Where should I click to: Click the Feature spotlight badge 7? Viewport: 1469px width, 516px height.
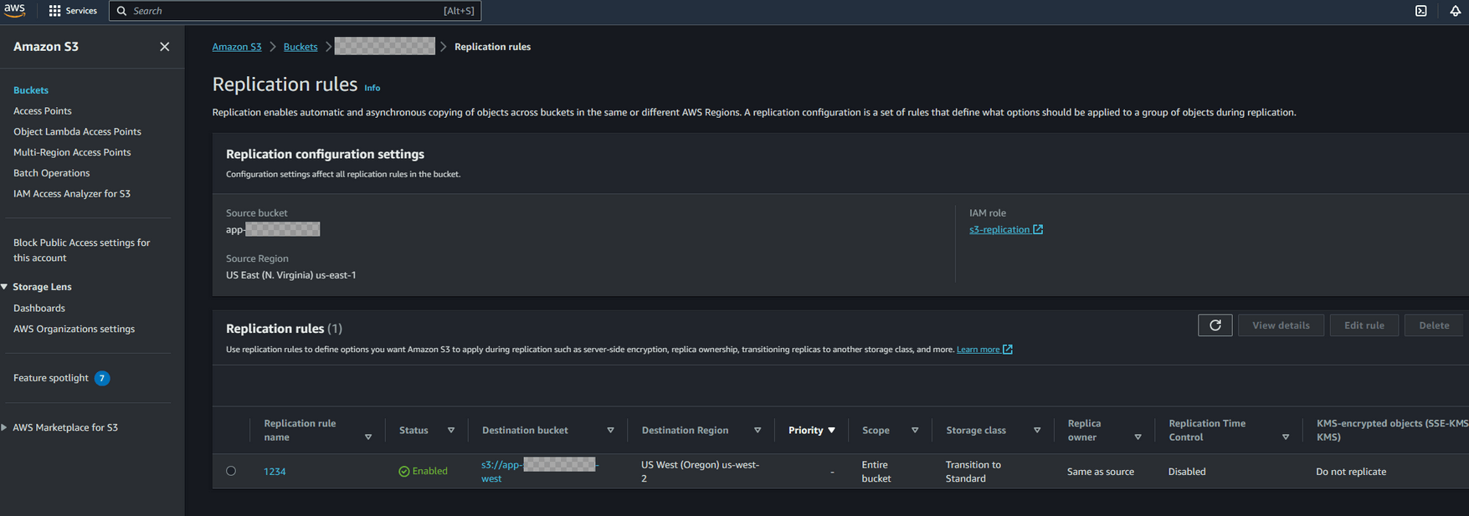tap(102, 378)
